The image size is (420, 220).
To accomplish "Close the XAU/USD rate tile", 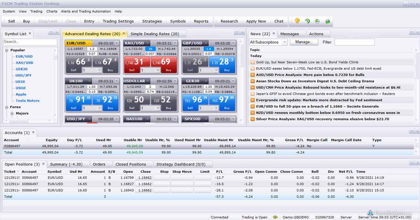I will coord(175,43).
